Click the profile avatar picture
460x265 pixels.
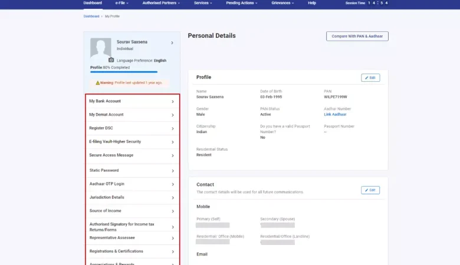click(x=100, y=48)
